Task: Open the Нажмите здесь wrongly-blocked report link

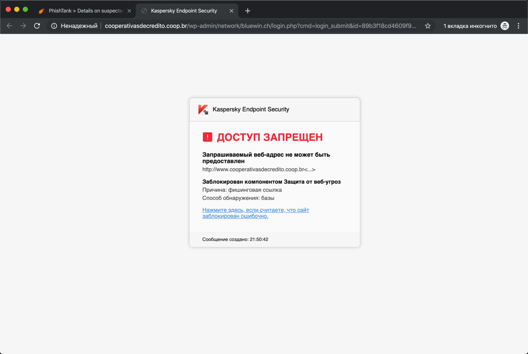Action: point(255,213)
